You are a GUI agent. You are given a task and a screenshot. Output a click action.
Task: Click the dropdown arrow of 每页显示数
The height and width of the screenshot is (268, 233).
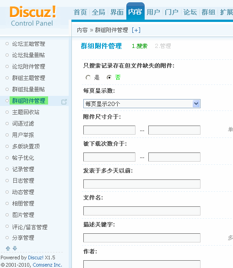[x=196, y=104]
